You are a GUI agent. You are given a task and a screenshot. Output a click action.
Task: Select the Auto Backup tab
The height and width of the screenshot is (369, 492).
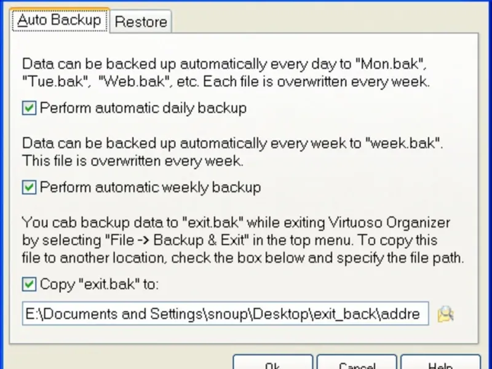point(60,20)
